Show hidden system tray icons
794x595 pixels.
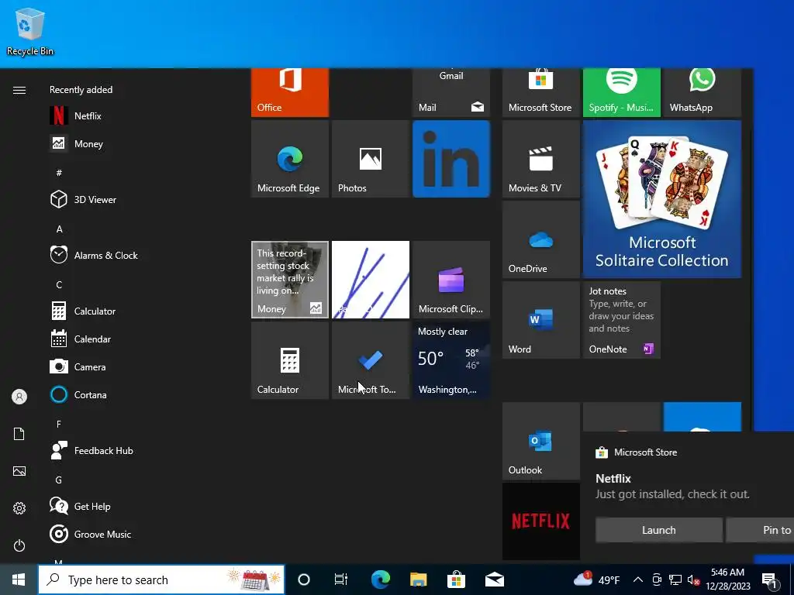[638, 580]
